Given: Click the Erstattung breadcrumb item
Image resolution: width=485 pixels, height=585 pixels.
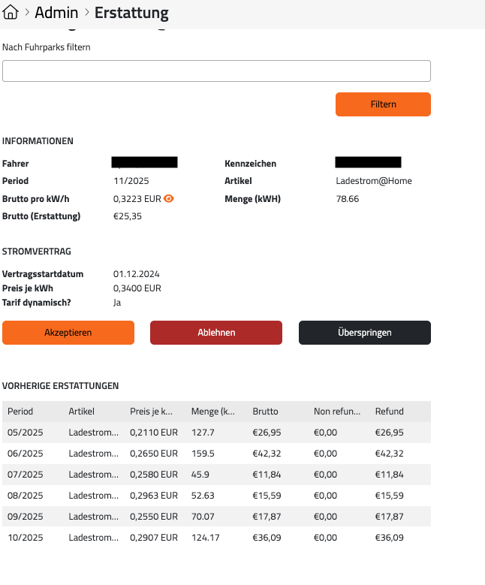Looking at the screenshot, I should coord(131,13).
